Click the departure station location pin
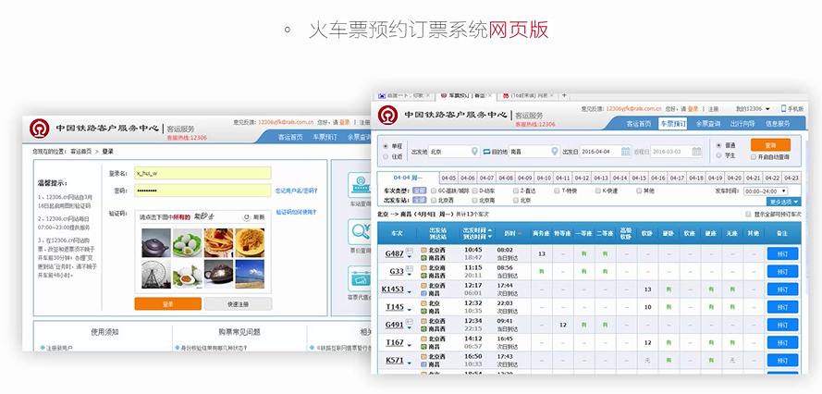This screenshot has width=822, height=394. pyautogui.click(x=474, y=151)
